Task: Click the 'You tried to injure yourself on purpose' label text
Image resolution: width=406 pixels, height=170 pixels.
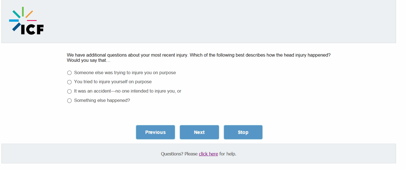Action: pyautogui.click(x=113, y=82)
